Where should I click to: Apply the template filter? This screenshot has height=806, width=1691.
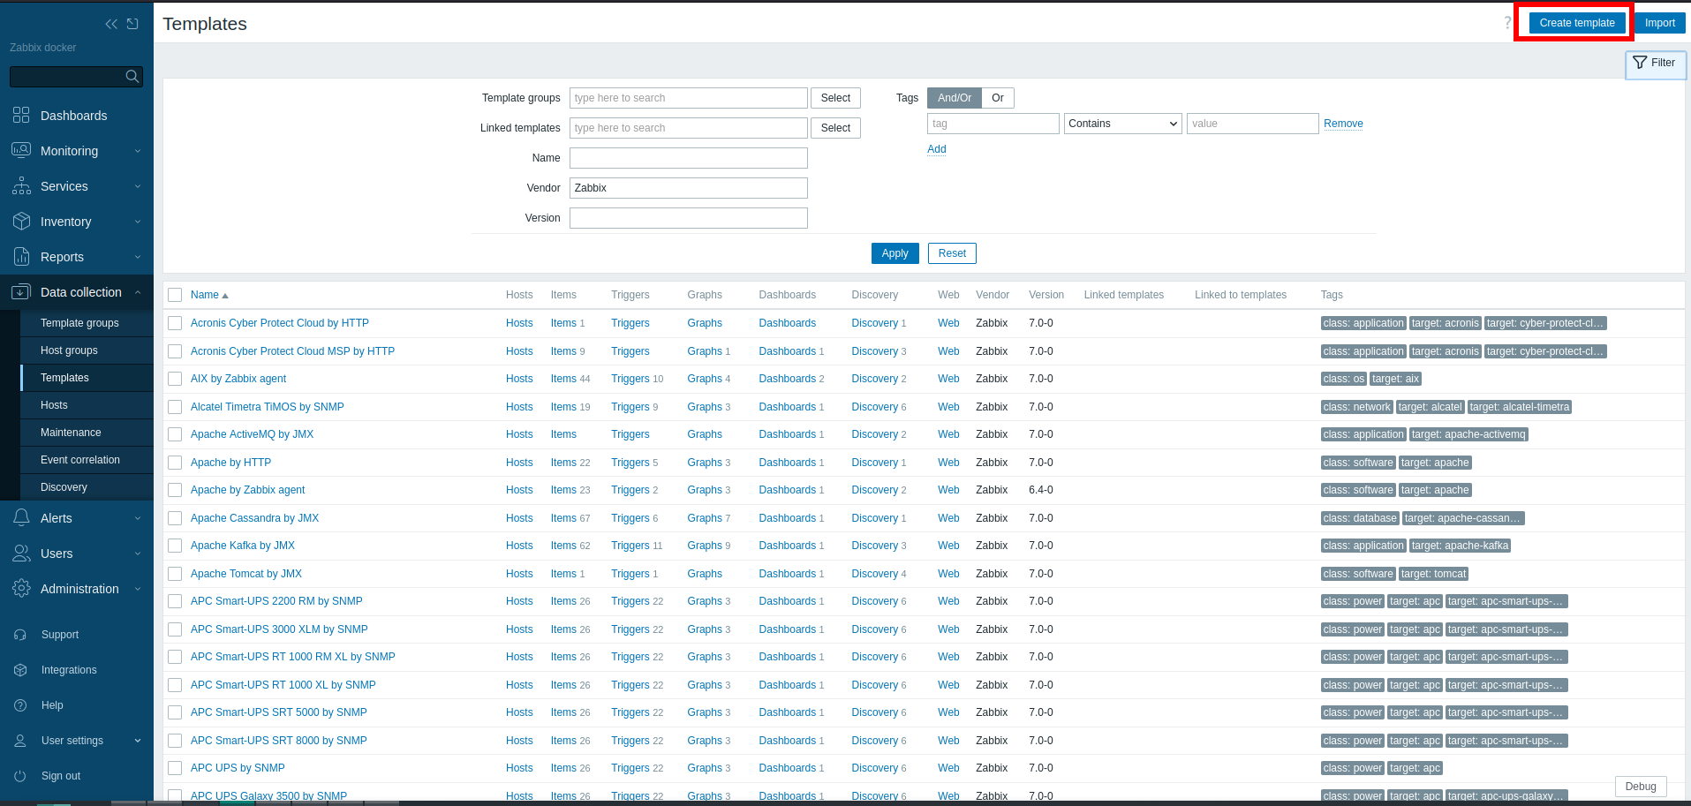pos(895,253)
